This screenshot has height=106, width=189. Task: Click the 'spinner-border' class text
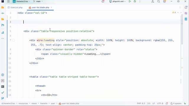point(64,49)
